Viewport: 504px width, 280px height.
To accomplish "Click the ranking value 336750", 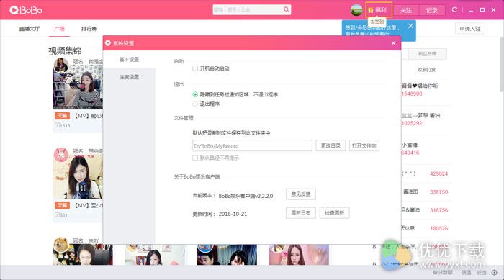I will click(x=438, y=192).
